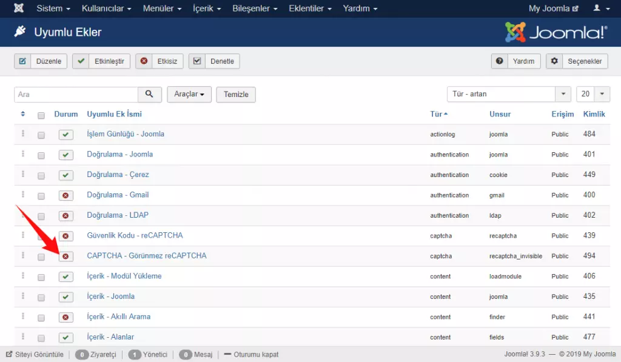Click Siteyi Görüntüle external link icon

[x=9, y=354]
